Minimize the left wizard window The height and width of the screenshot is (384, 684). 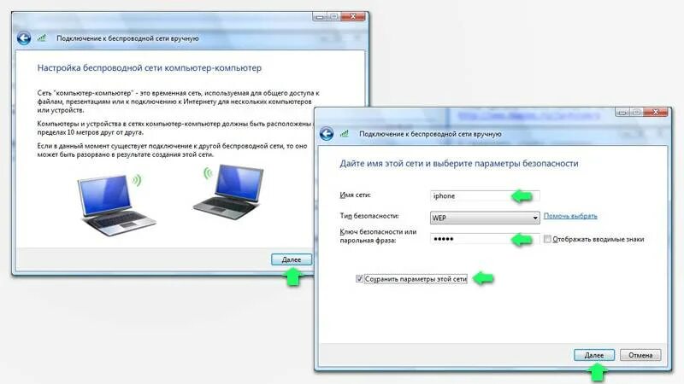coord(320,16)
